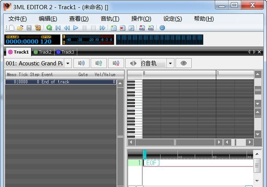Click the New file toolbar icon
Image resolution: width=267 pixels, height=187 pixels.
pos(12,27)
